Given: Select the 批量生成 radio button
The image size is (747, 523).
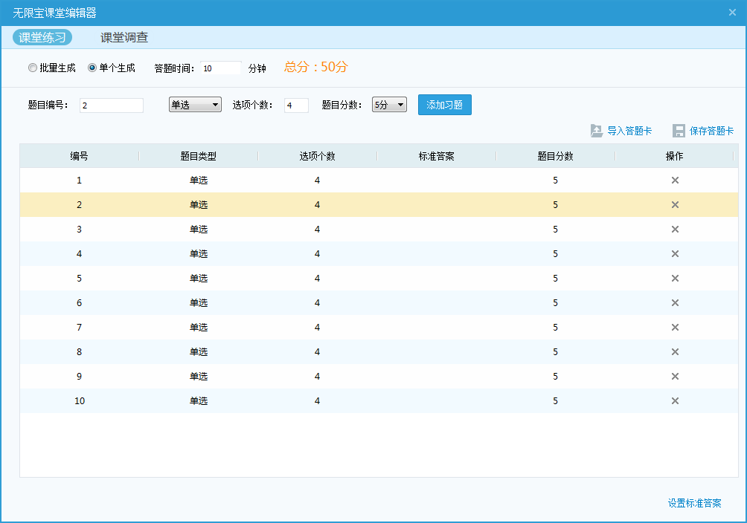Looking at the screenshot, I should (33, 68).
